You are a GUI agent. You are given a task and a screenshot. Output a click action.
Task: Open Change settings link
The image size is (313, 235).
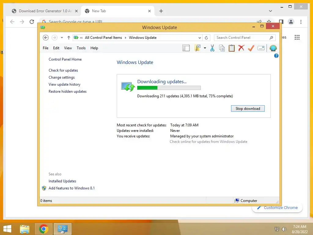coord(62,77)
